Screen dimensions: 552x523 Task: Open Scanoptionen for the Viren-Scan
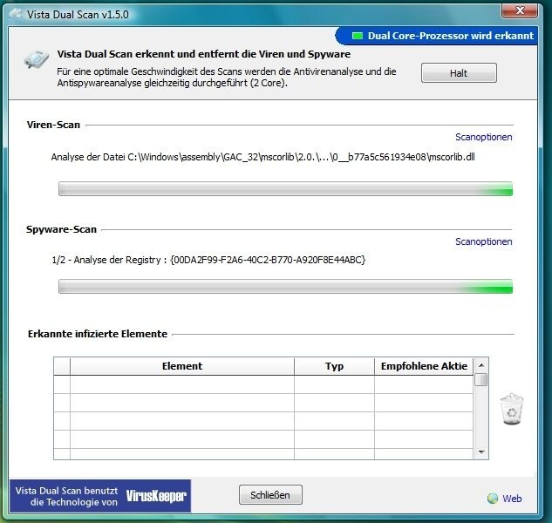[x=483, y=137]
